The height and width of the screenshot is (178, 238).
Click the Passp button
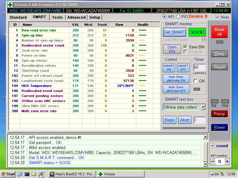coord(219,114)
